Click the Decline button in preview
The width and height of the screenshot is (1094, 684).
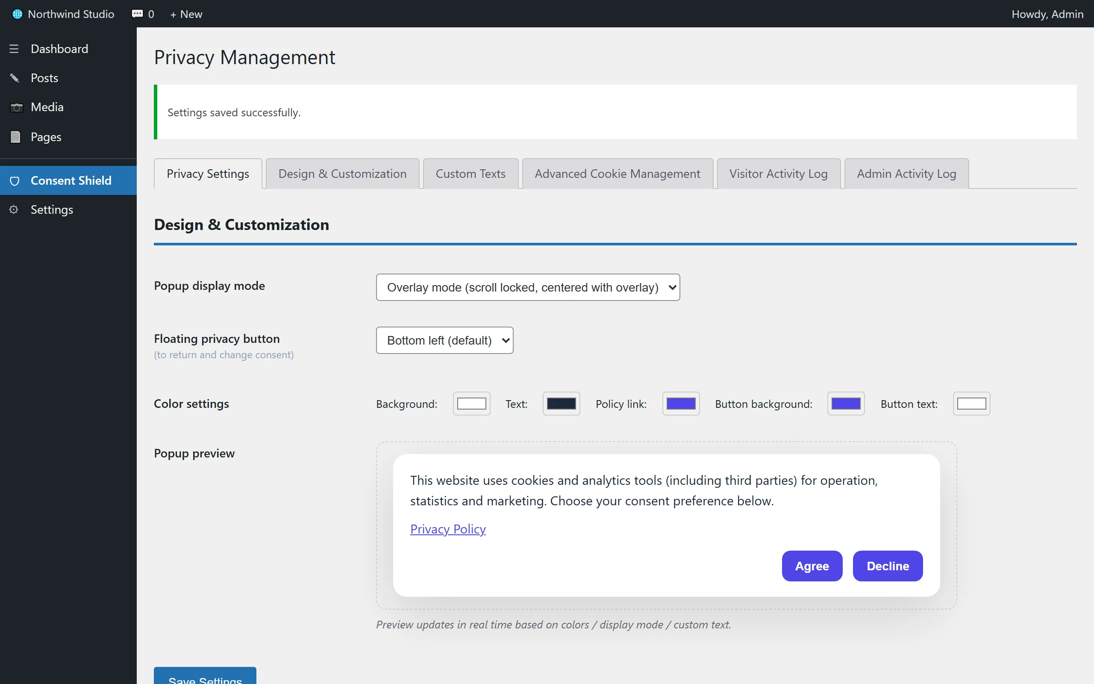click(888, 566)
